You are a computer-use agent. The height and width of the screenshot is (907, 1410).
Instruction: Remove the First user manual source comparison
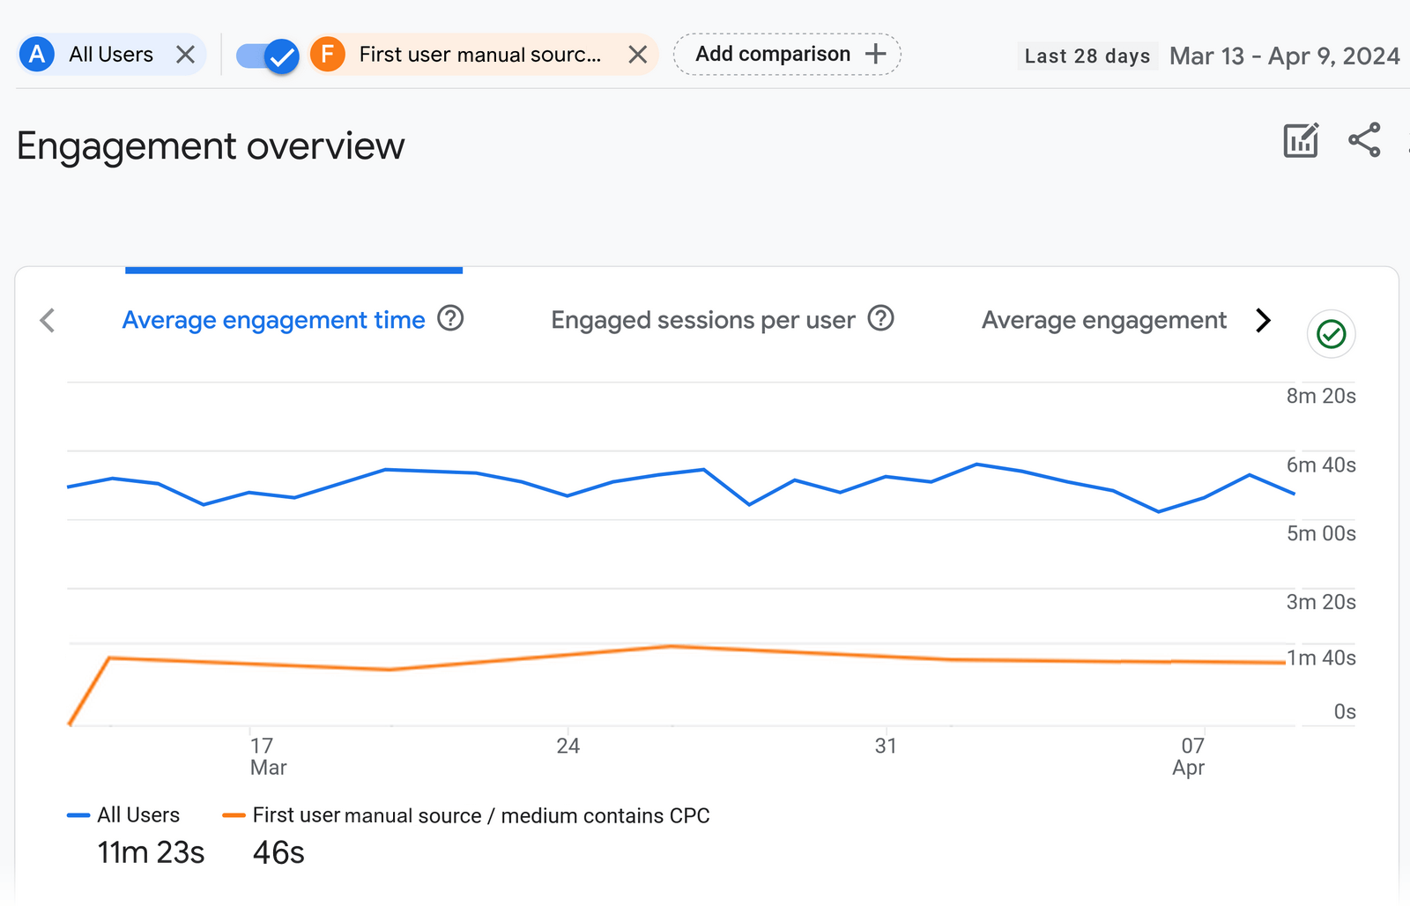[x=637, y=55]
